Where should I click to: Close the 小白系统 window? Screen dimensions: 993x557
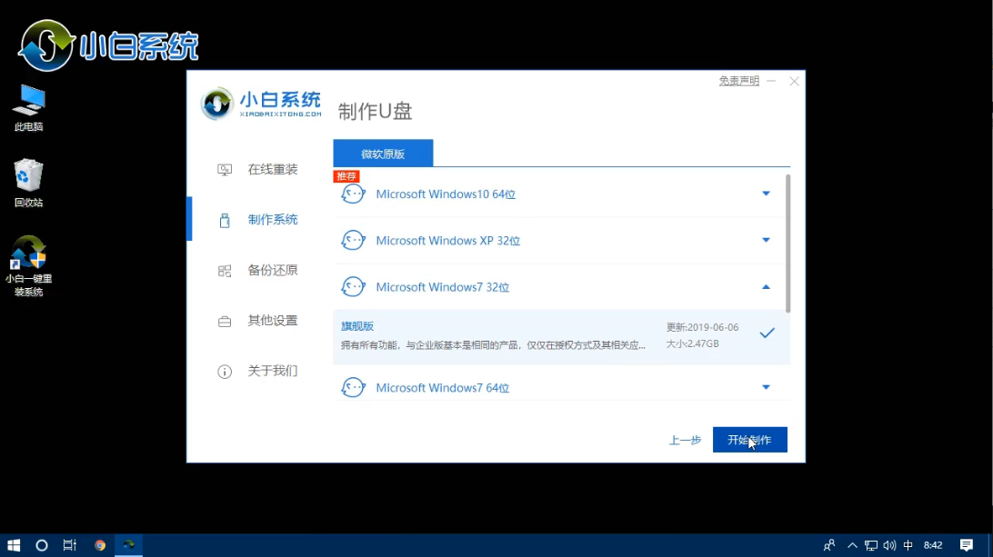[794, 81]
